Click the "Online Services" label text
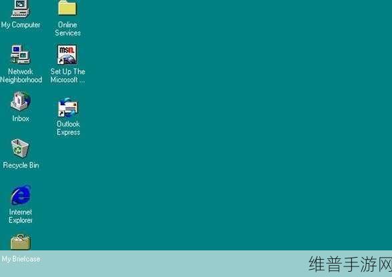Image resolution: width=392 pixels, height=277 pixels. (x=68, y=29)
